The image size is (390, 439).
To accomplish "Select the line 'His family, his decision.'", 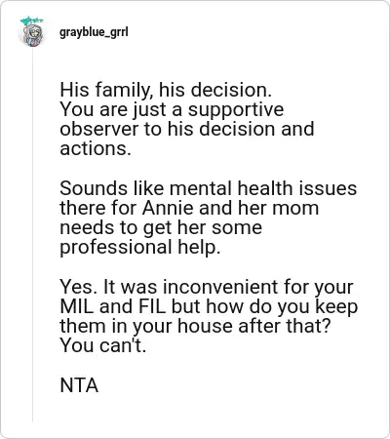I will click(166, 90).
